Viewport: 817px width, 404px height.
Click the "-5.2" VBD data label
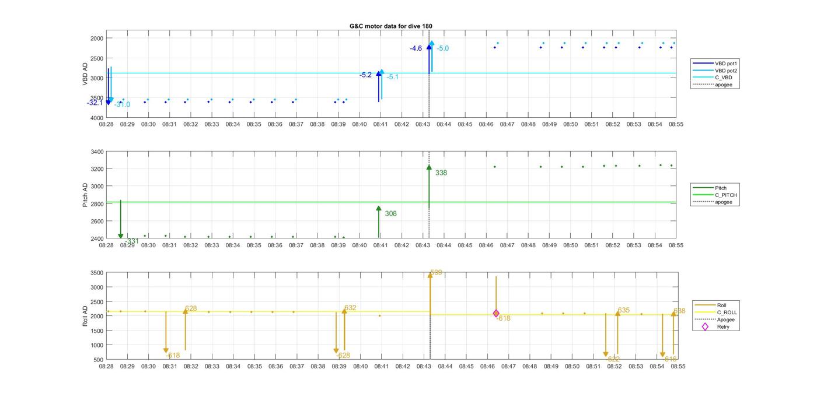click(x=366, y=75)
